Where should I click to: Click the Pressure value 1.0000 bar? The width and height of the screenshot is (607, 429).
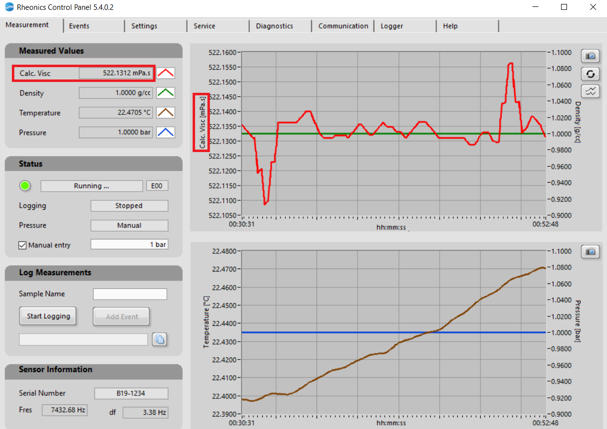click(116, 132)
